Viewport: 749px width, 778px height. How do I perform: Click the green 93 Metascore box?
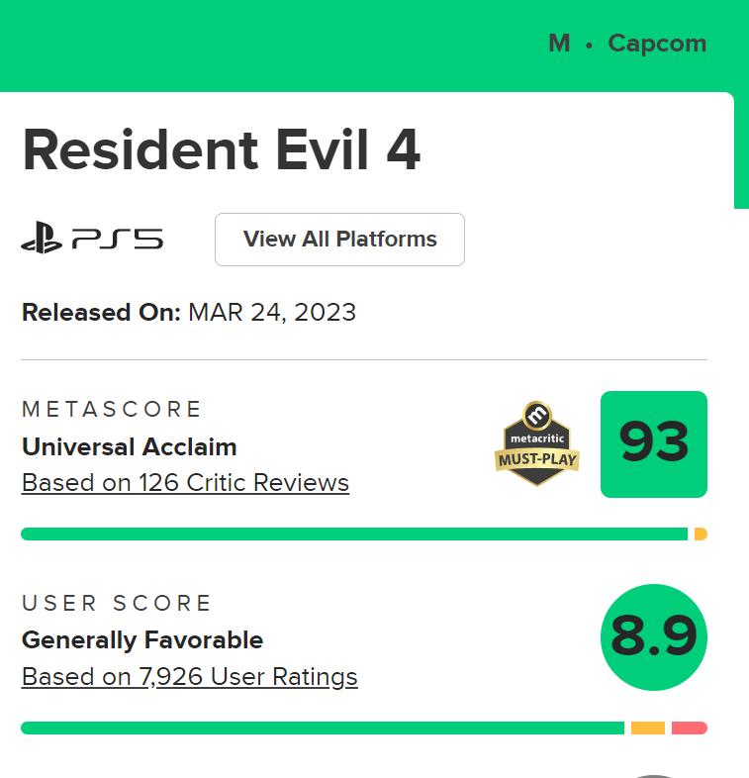tap(653, 444)
